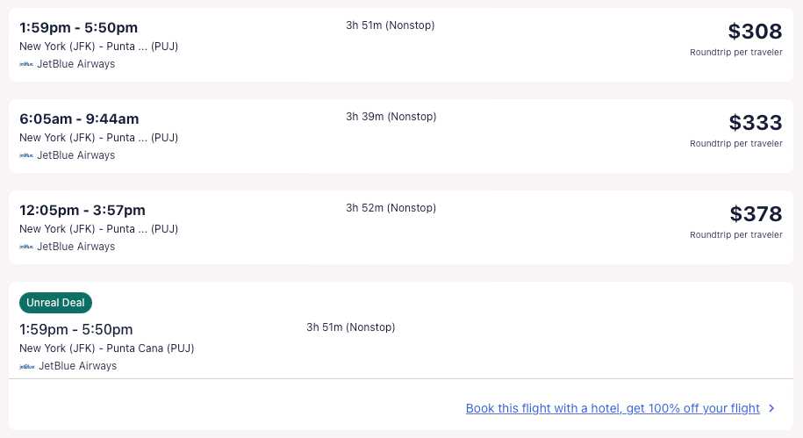This screenshot has height=438, width=803.
Task: Click JetBlue logo in the Unreal Deal card
Action: (26, 366)
